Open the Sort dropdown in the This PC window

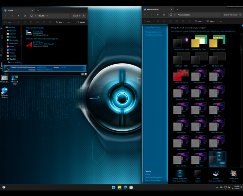60,22
